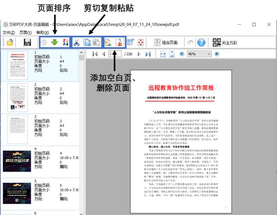The height and width of the screenshot is (215, 277).
Task: Click the thumbnail list scroll-up arrow
Action: click(81, 52)
